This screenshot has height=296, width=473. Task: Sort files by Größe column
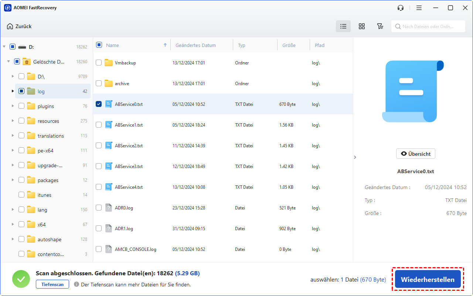289,46
